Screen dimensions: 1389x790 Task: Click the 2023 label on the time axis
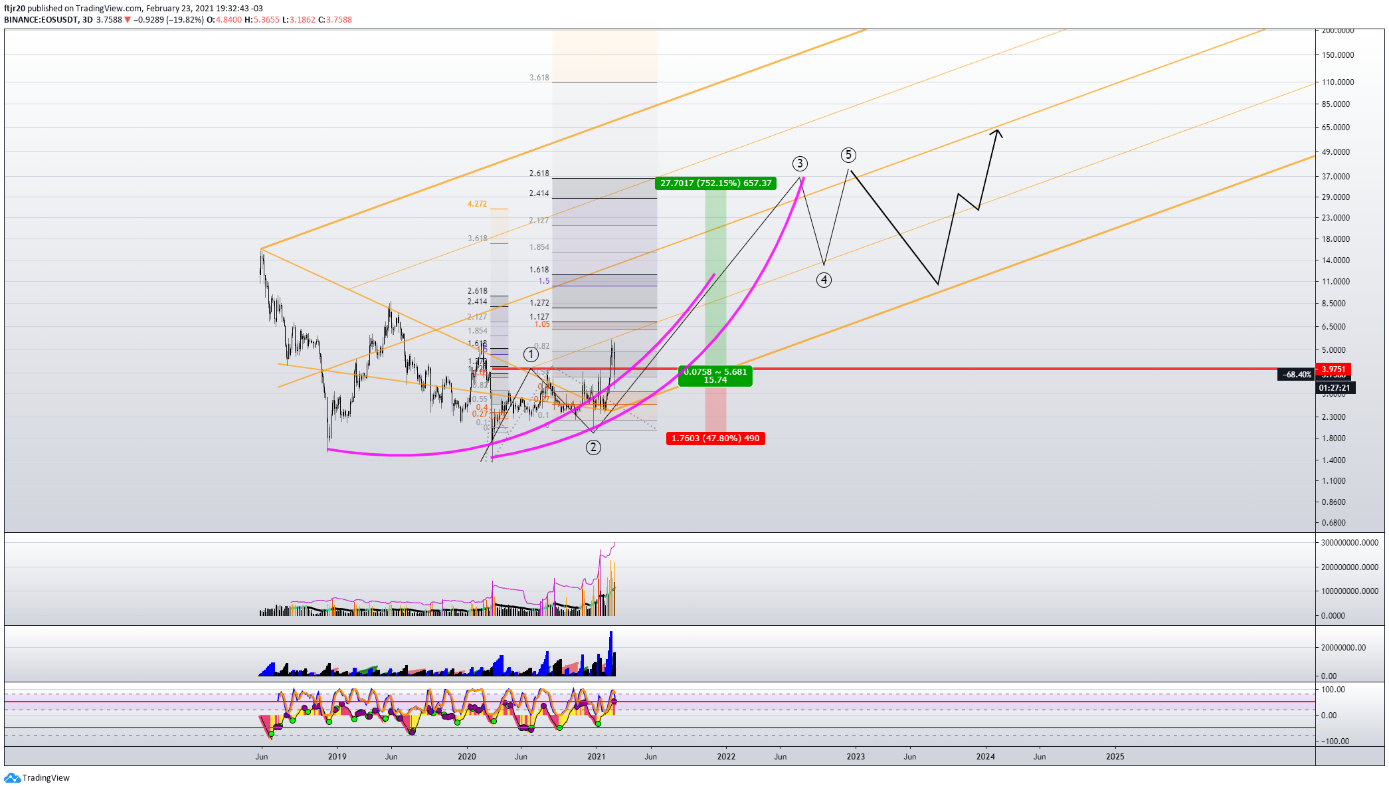point(856,757)
